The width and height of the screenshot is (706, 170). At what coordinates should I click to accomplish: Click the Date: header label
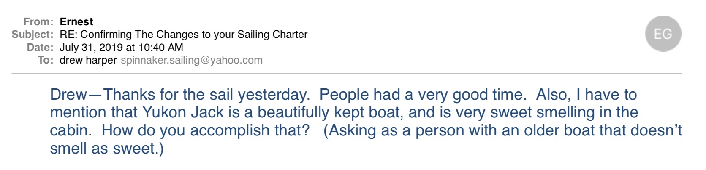click(x=40, y=47)
